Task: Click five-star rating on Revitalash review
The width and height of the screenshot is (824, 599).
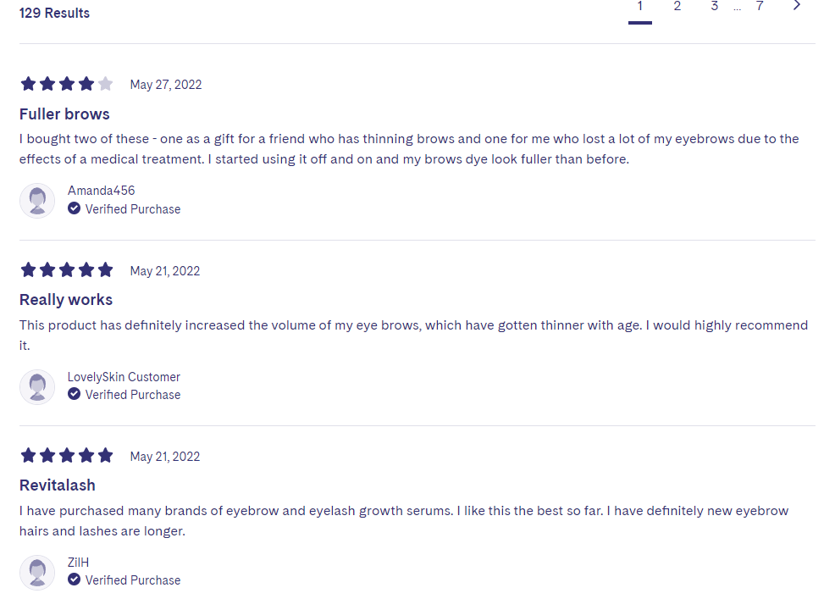Action: (67, 456)
